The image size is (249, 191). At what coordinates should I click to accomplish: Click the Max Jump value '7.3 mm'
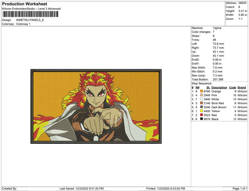point(218,75)
